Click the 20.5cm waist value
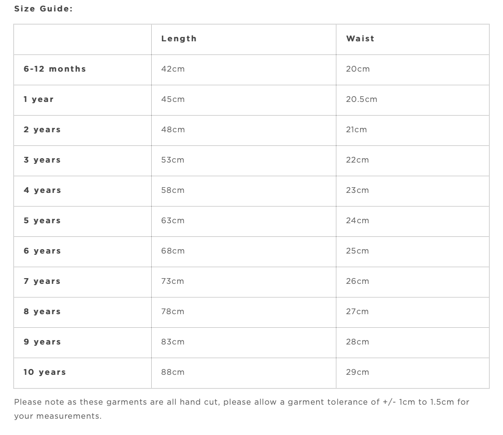 coord(361,99)
